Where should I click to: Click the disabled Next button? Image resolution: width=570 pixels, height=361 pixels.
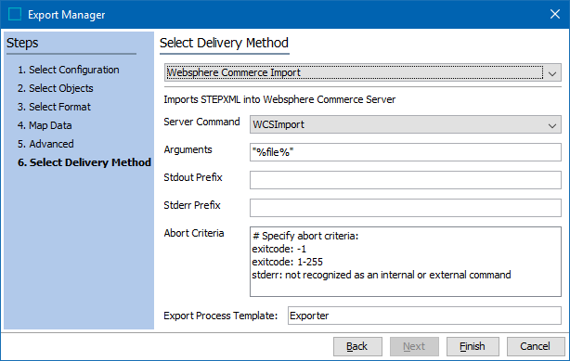tap(414, 346)
